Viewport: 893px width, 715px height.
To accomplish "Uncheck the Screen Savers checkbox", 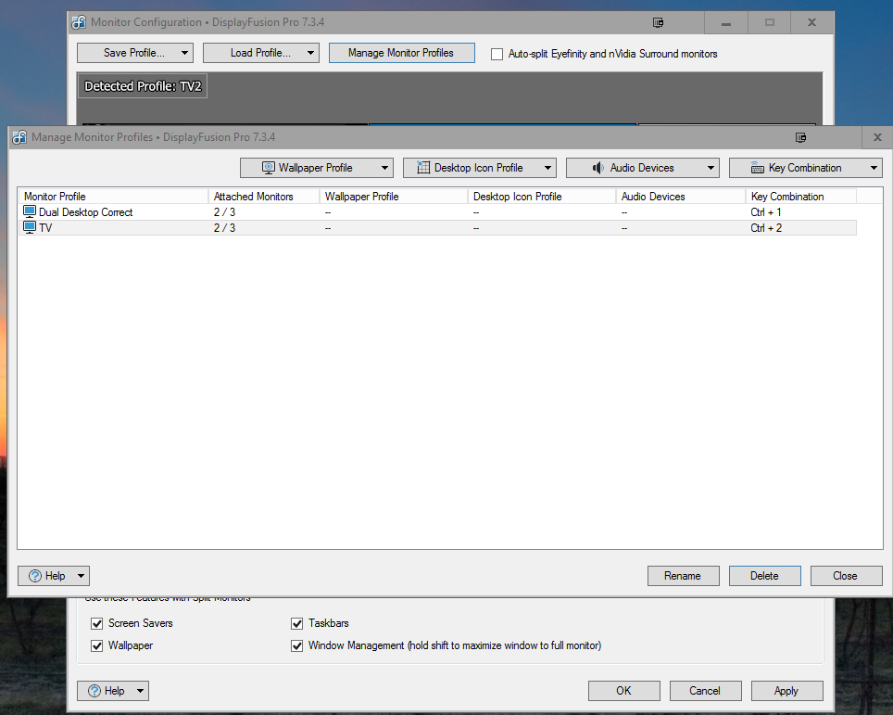I will pyautogui.click(x=97, y=623).
